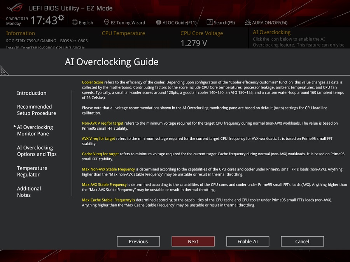This screenshot has height=262, width=350.
Task: Click Max Non-AVX Stable Frequency term
Action: coord(108,169)
